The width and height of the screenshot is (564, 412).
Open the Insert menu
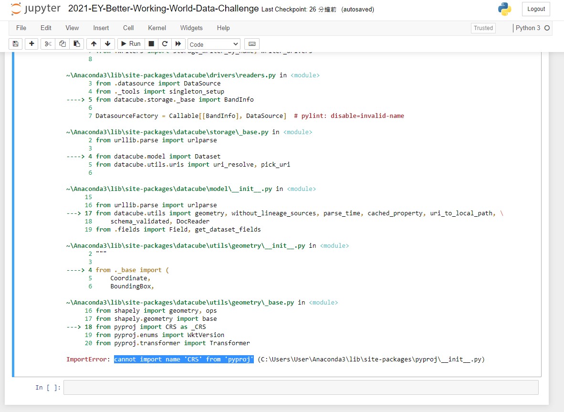coord(101,28)
